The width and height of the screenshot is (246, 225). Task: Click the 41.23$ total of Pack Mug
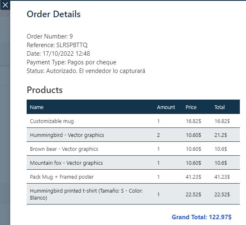coord(222,177)
